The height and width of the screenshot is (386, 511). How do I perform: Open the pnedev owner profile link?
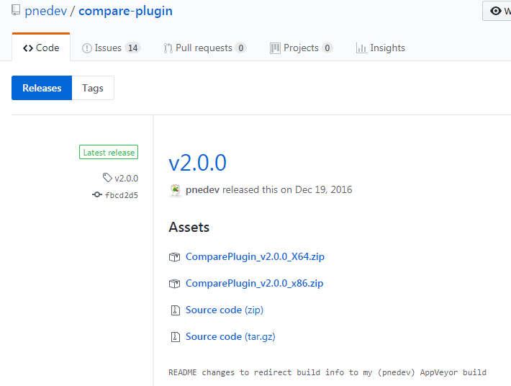click(46, 11)
